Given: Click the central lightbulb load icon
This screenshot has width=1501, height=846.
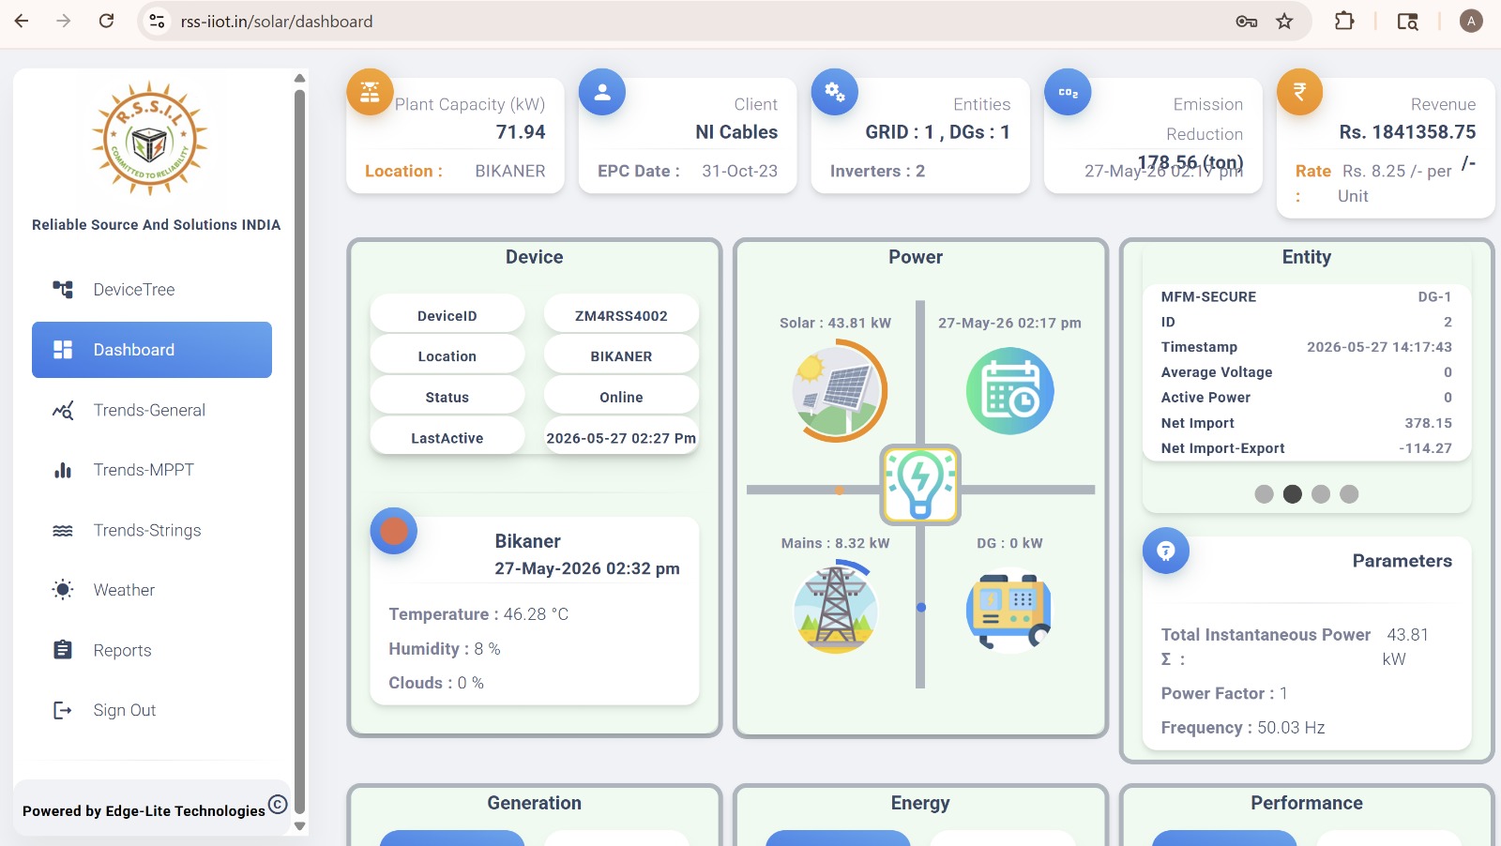Looking at the screenshot, I should pos(920,484).
